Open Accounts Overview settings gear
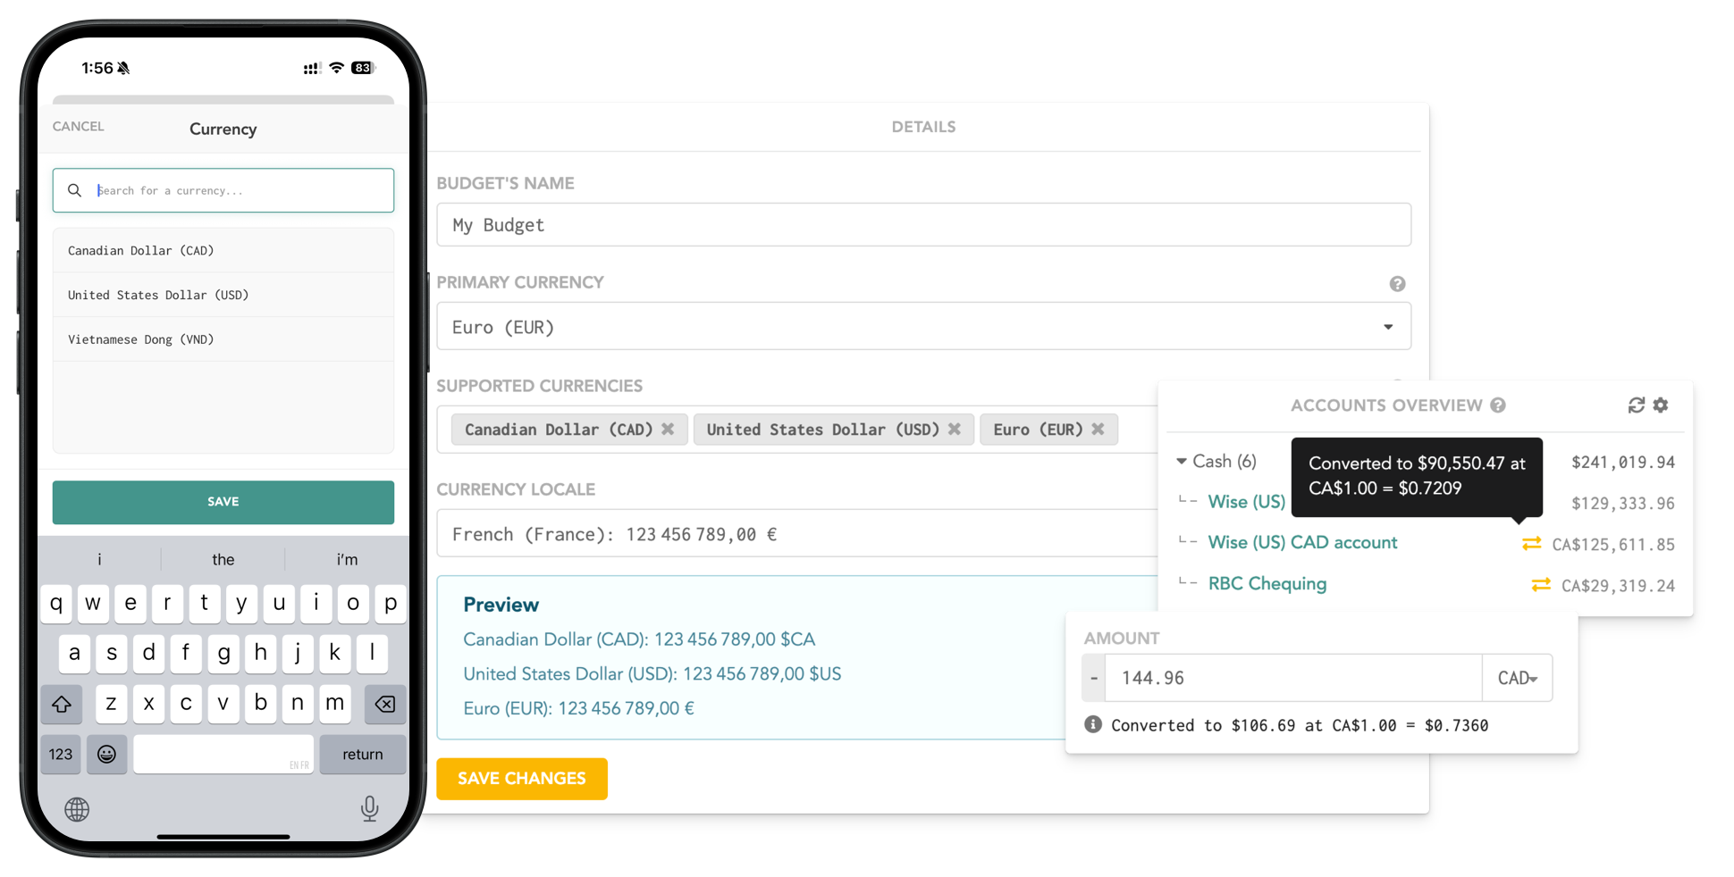Screen dimensions: 1734x877 pos(1661,405)
